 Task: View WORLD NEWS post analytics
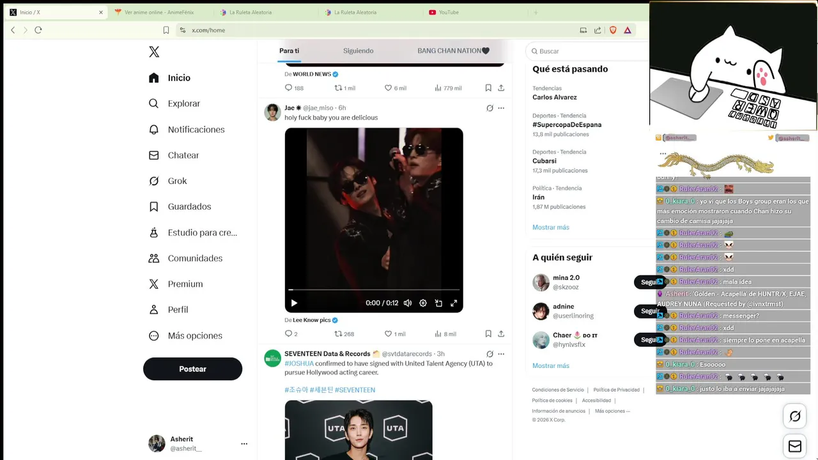pos(448,88)
